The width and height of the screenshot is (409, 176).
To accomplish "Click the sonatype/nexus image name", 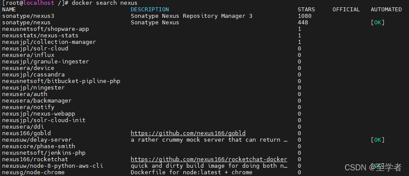I will point(27,23).
